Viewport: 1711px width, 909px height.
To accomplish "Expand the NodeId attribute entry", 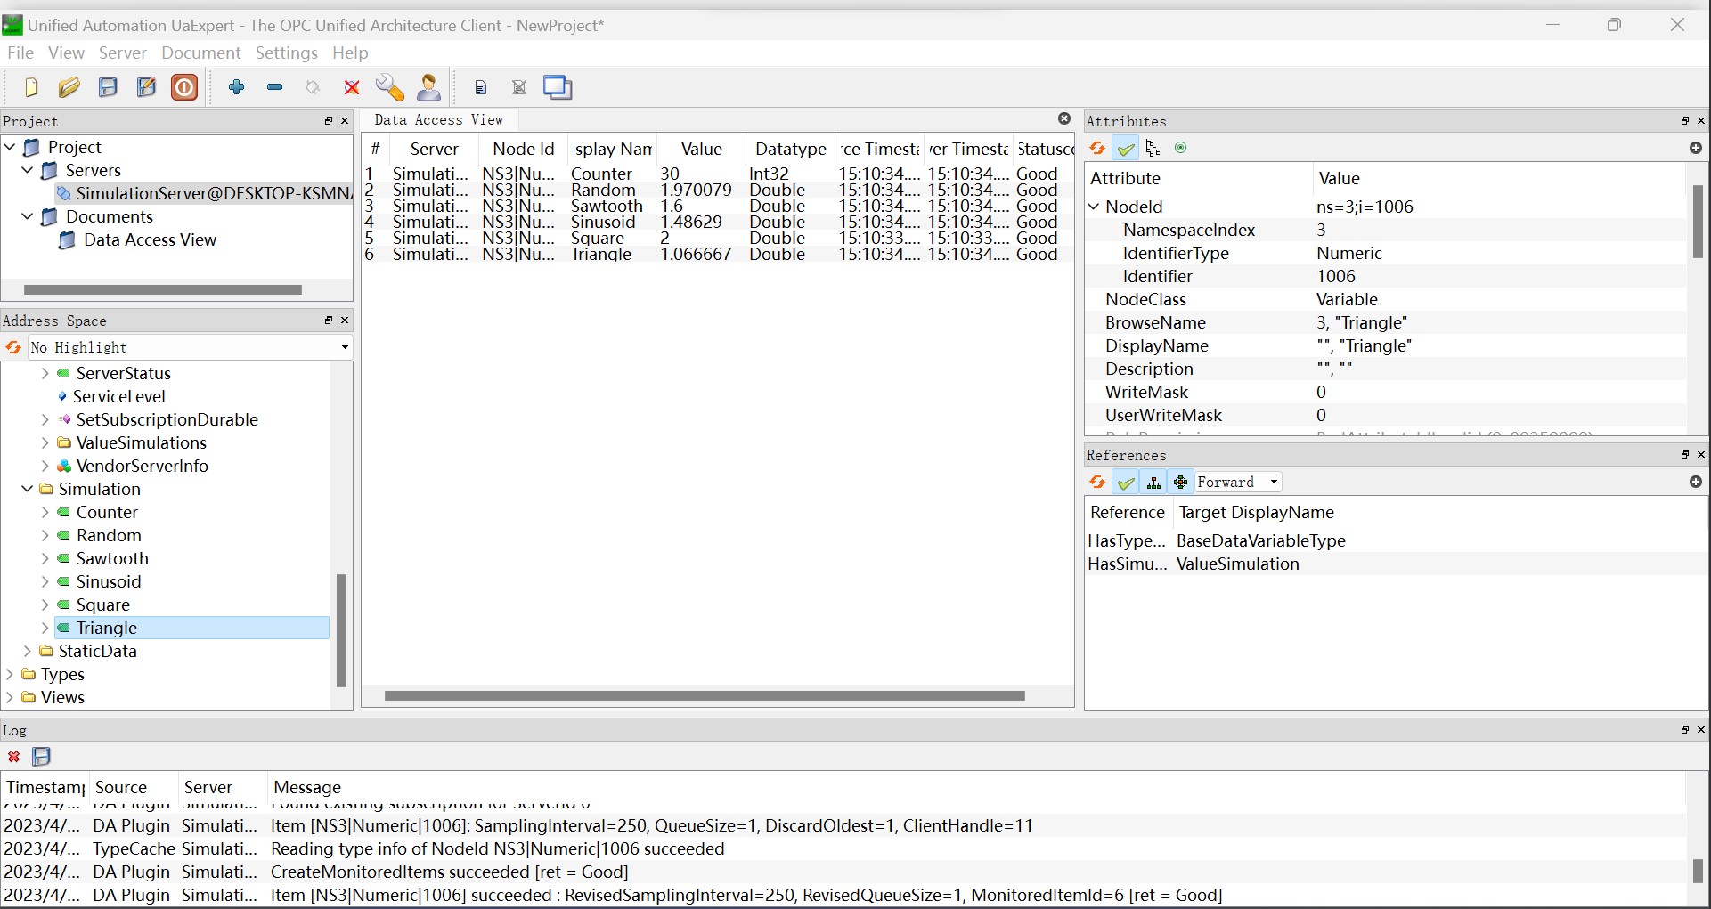I will click(x=1094, y=206).
